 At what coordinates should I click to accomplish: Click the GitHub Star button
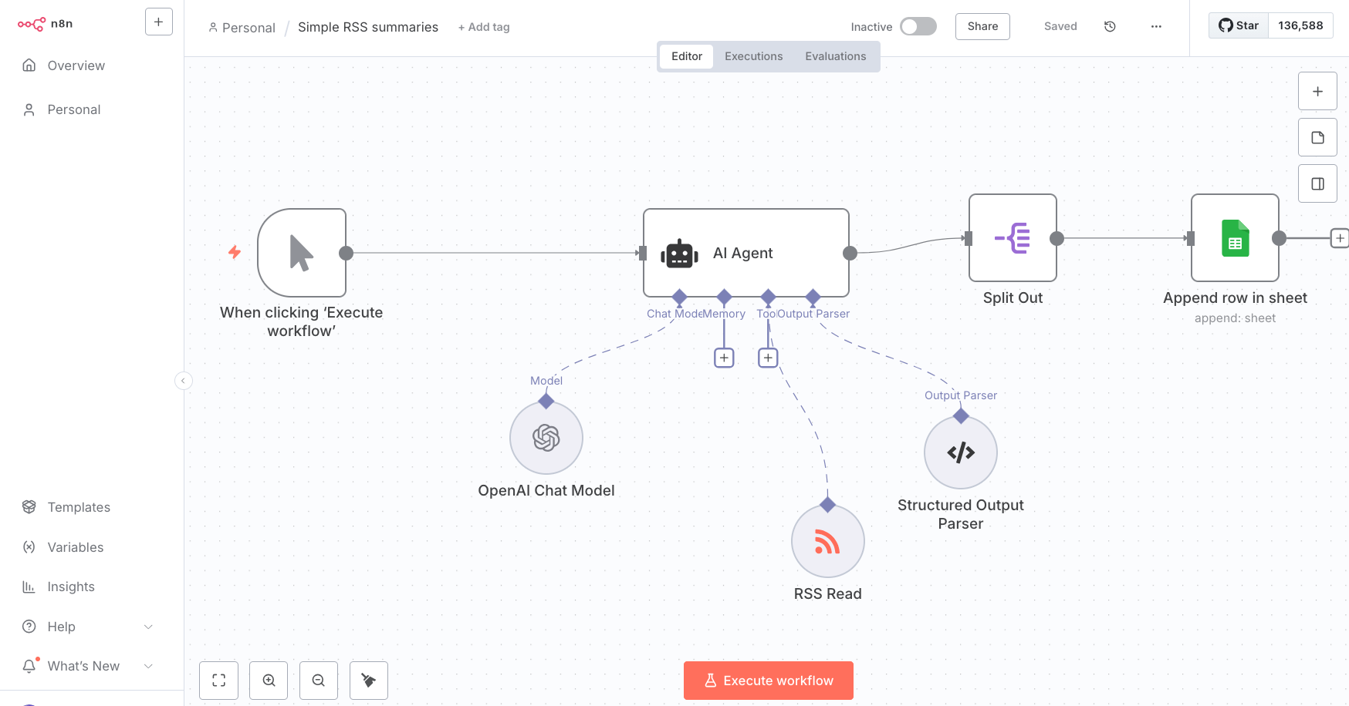pos(1238,25)
